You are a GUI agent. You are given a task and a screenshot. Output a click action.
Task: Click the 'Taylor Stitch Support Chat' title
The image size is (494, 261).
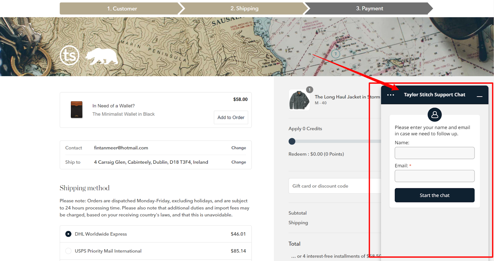pyautogui.click(x=434, y=95)
